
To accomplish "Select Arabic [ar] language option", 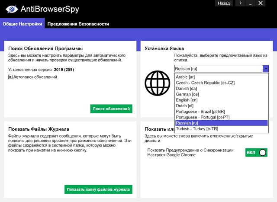I will click(x=185, y=77).
